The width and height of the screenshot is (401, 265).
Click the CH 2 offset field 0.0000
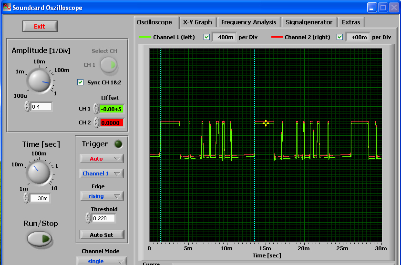tap(111, 123)
